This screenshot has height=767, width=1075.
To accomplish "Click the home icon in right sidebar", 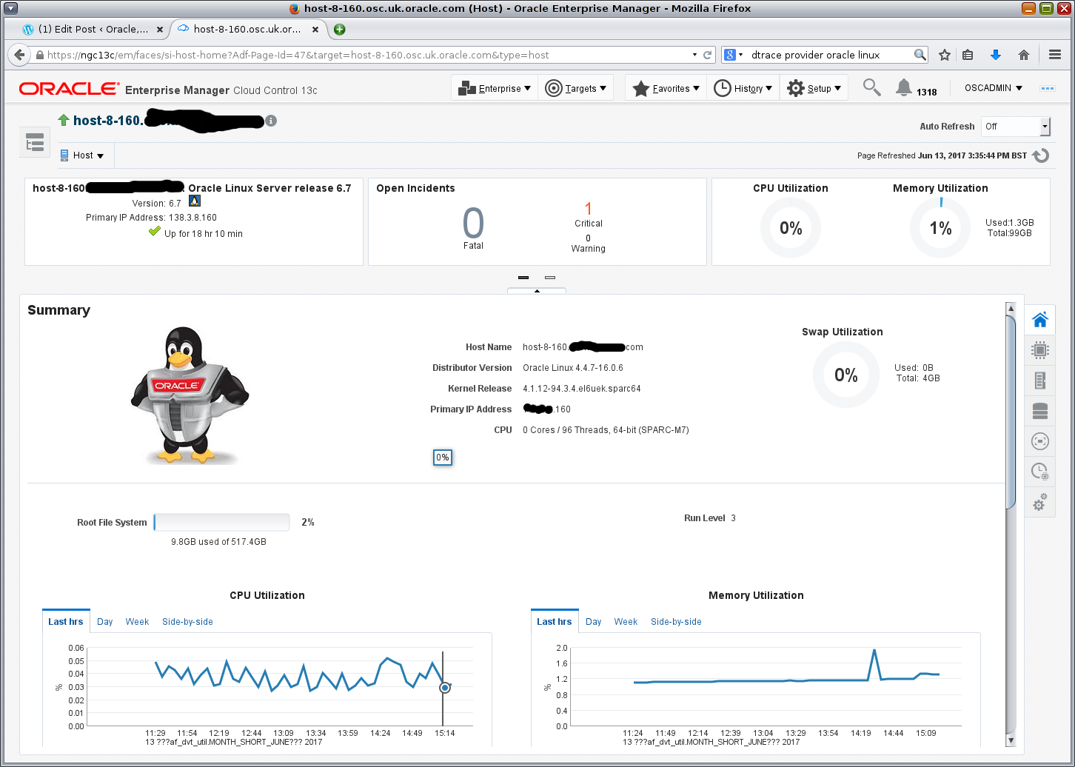I will coord(1039,320).
